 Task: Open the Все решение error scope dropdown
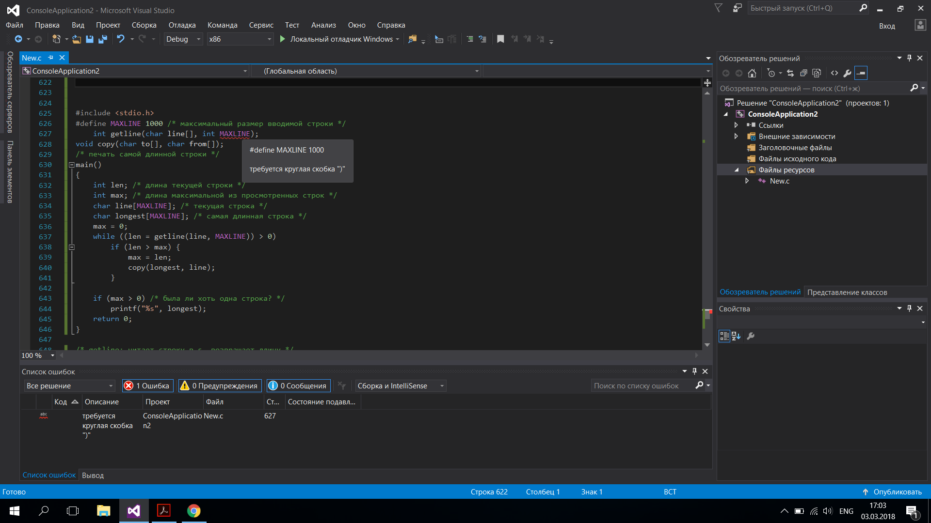70,386
